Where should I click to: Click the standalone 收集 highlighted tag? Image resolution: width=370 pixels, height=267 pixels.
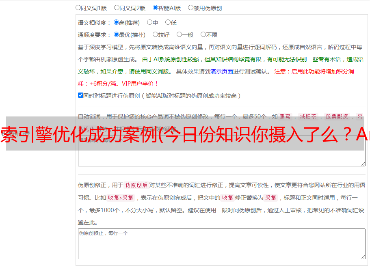point(227,198)
